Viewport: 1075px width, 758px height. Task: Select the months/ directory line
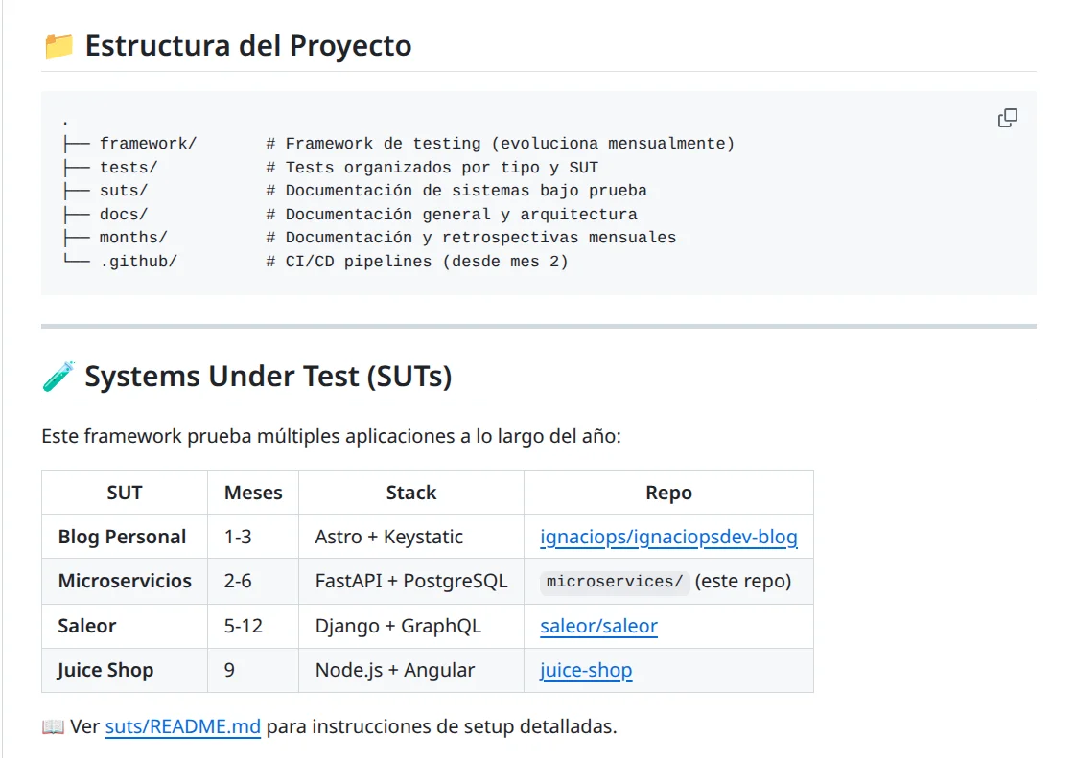pos(130,237)
